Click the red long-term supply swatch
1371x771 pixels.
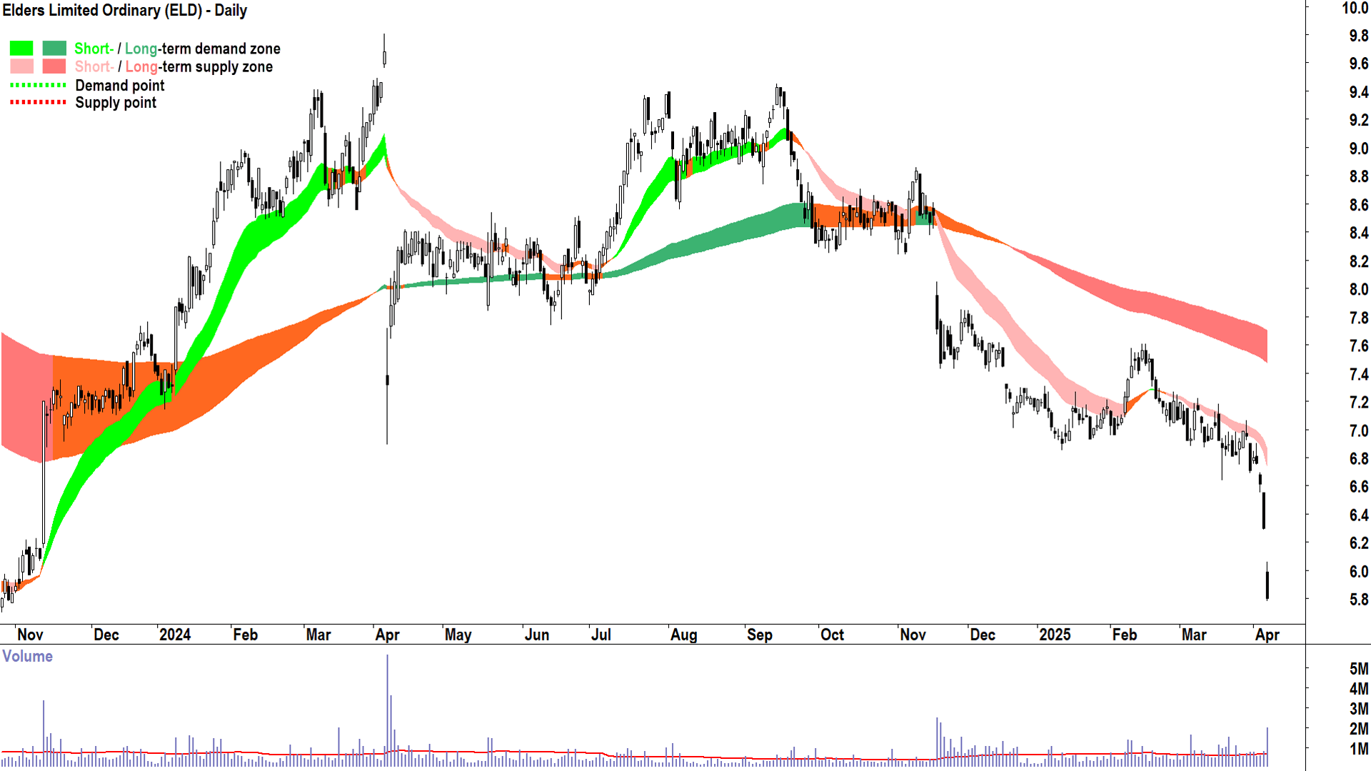pyautogui.click(x=54, y=66)
